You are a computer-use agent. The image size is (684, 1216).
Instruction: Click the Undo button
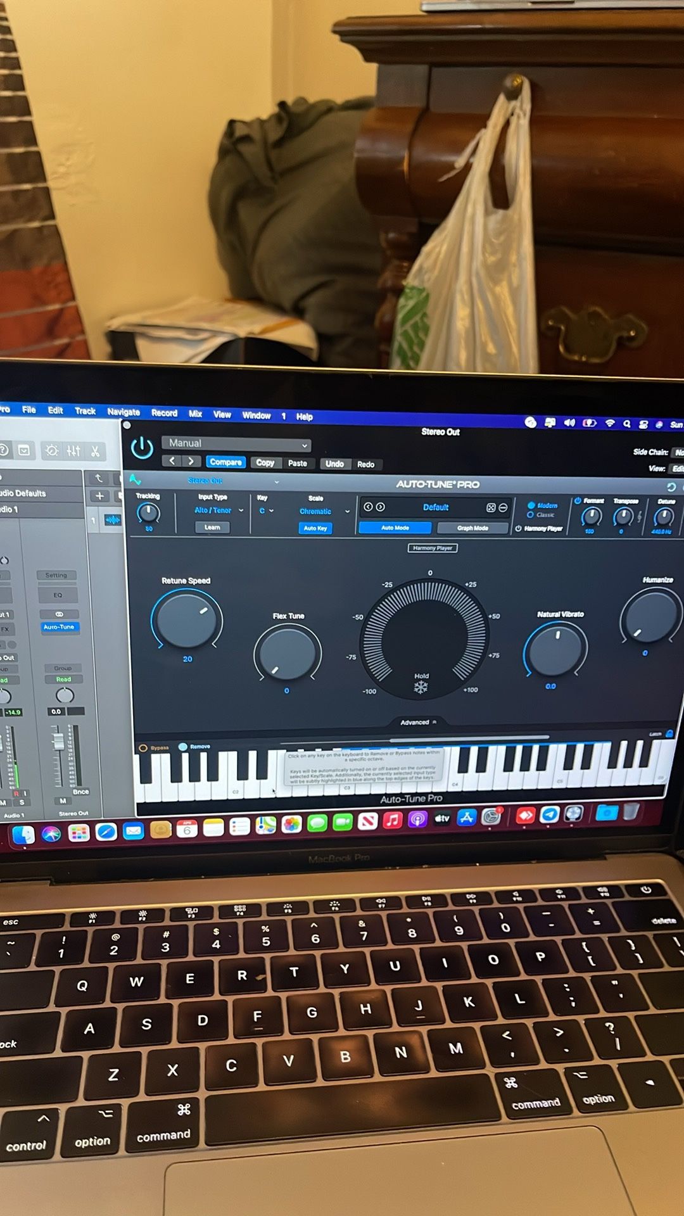point(334,464)
